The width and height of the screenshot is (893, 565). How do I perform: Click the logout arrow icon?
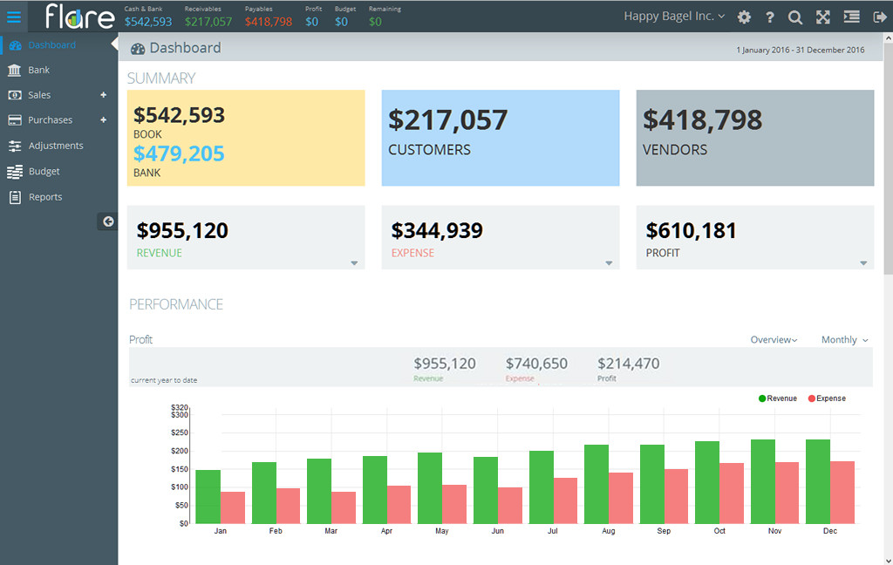pyautogui.click(x=878, y=17)
